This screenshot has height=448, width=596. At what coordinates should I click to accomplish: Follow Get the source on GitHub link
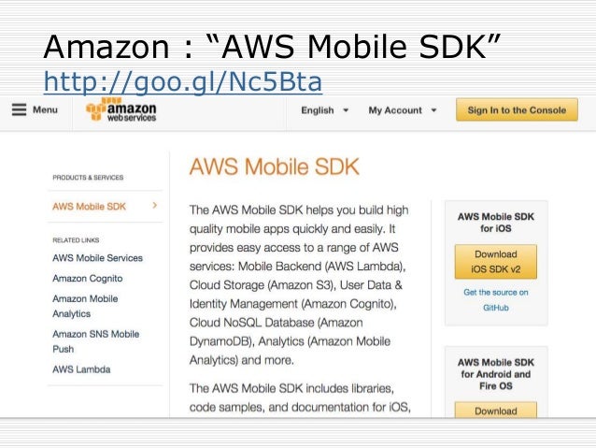click(x=496, y=300)
